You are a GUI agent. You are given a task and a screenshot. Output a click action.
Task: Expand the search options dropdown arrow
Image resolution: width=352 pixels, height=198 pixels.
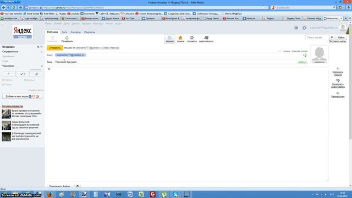[x=332, y=37]
